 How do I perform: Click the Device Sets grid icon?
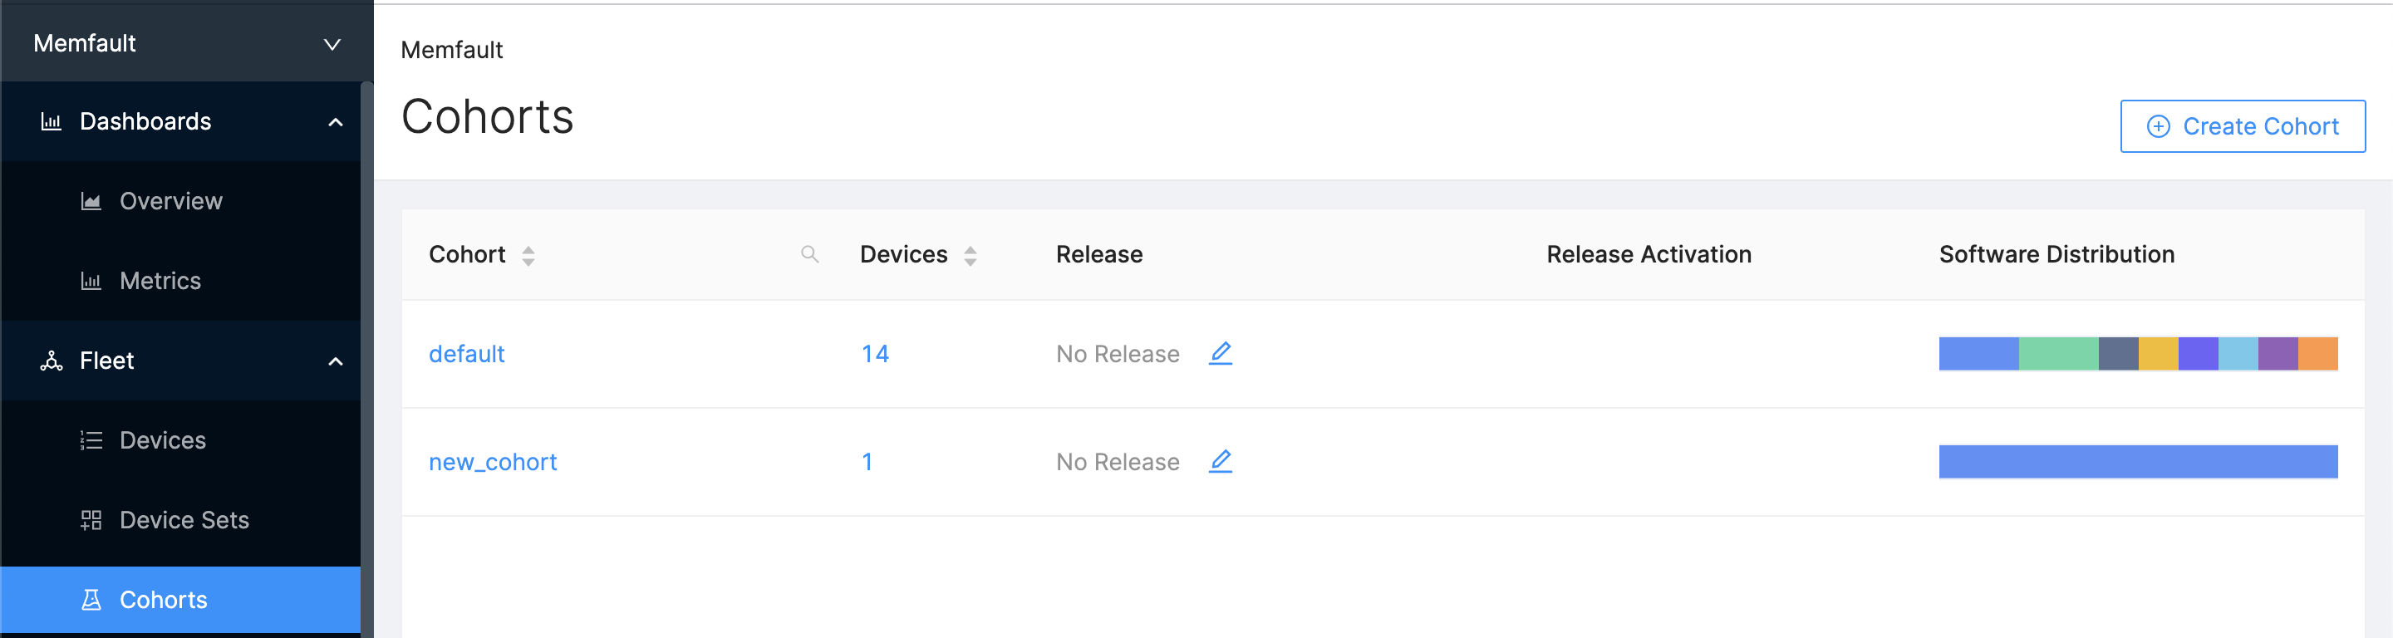tap(91, 520)
